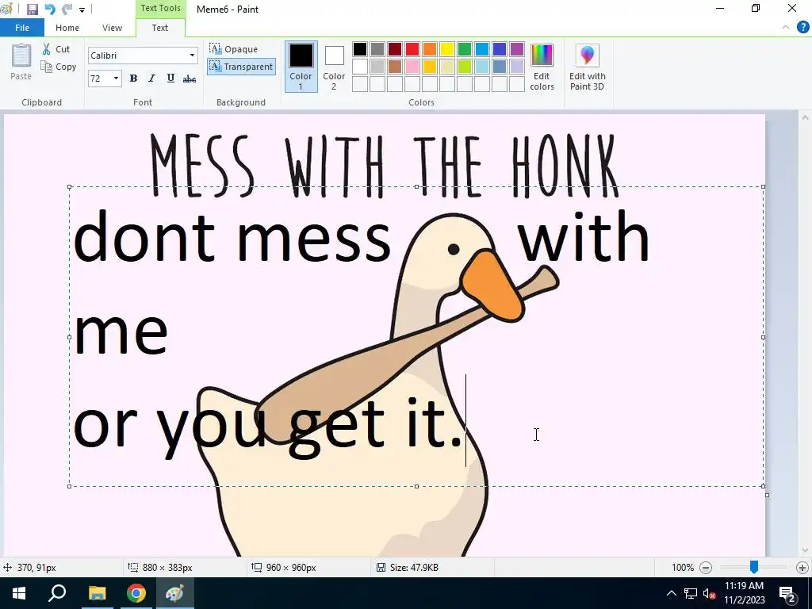This screenshot has width=812, height=609.
Task: Pick the purple color swatch
Action: pos(517,49)
